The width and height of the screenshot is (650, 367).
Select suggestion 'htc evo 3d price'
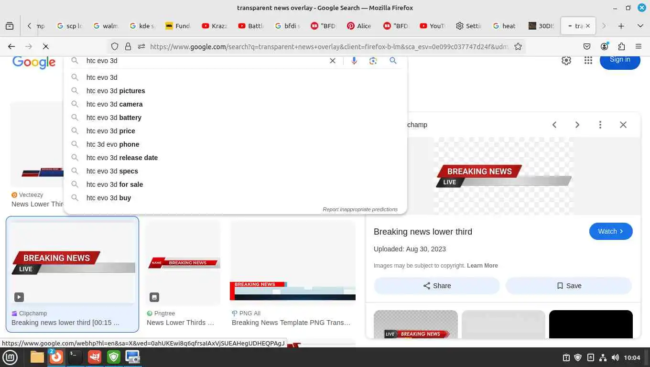click(235, 131)
